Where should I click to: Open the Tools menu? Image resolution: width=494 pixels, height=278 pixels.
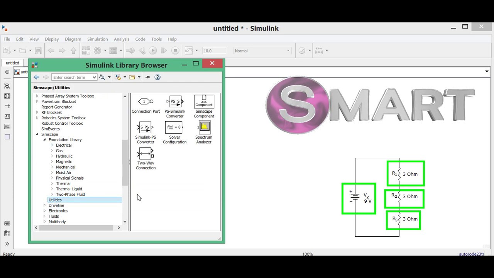156,39
